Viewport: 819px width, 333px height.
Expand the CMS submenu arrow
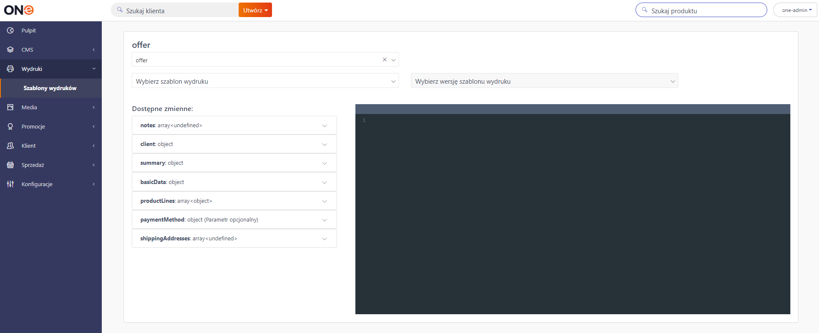[x=94, y=50]
